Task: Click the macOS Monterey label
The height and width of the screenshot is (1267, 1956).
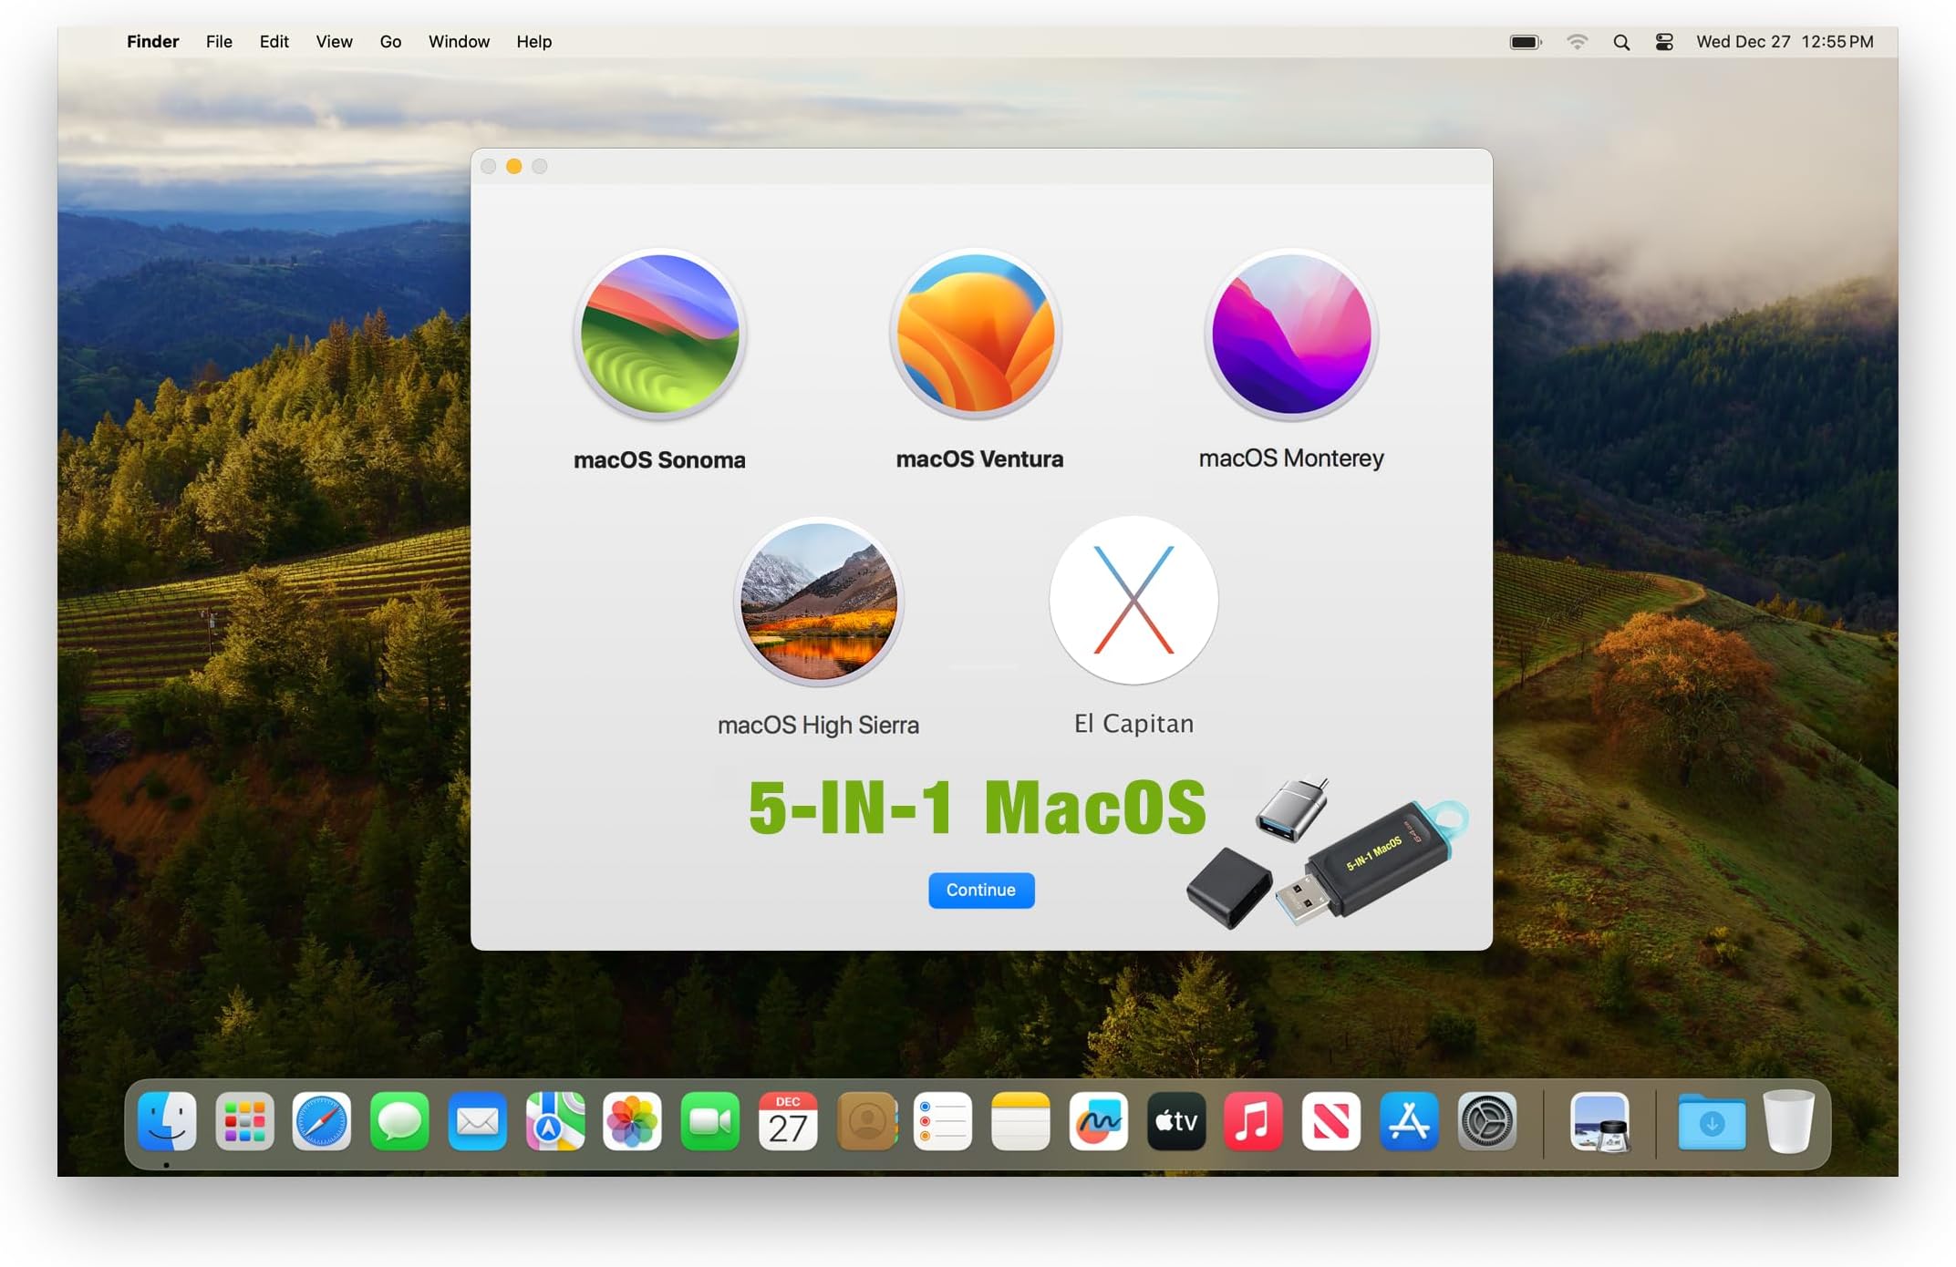Action: pos(1291,458)
